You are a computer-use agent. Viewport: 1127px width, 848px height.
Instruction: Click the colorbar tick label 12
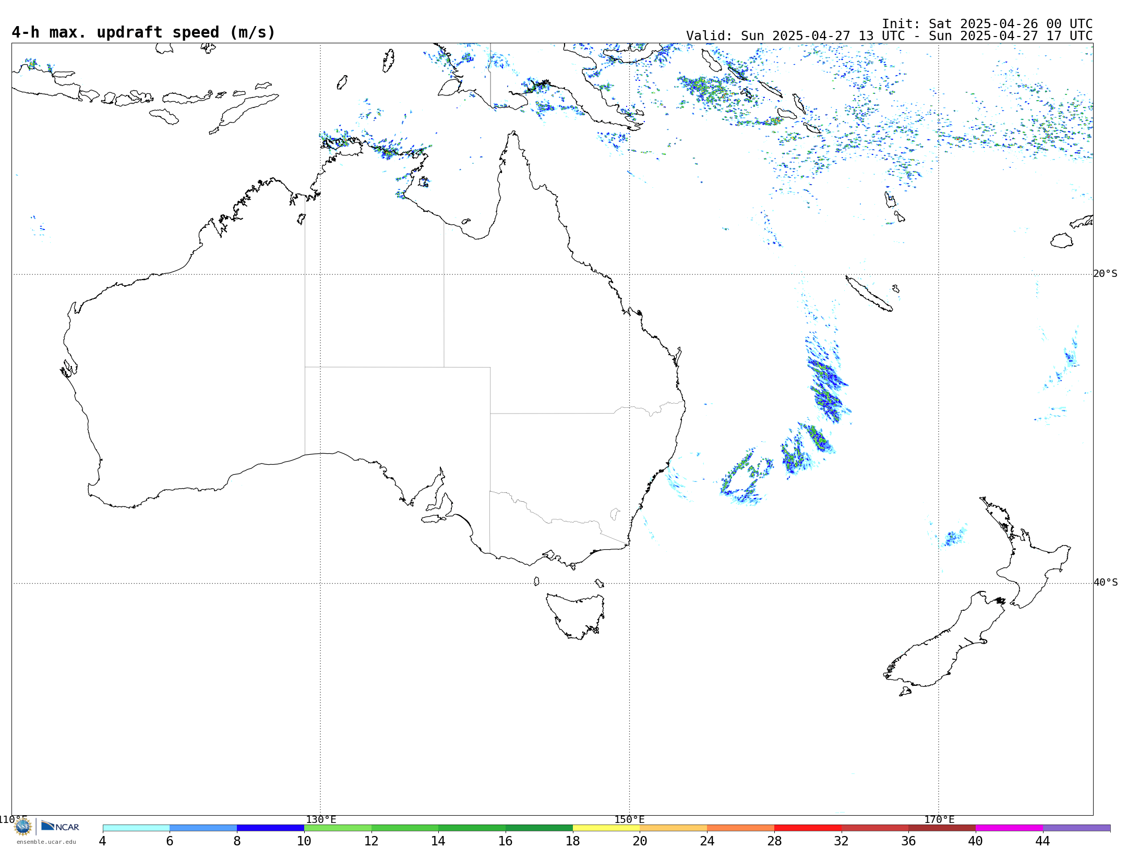tap(371, 841)
